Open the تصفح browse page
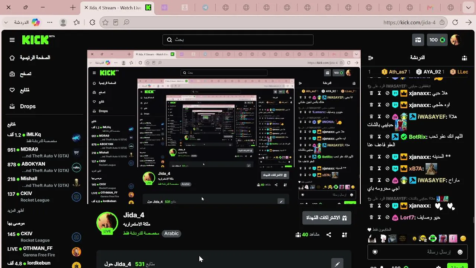476x268 pixels. tap(20, 74)
